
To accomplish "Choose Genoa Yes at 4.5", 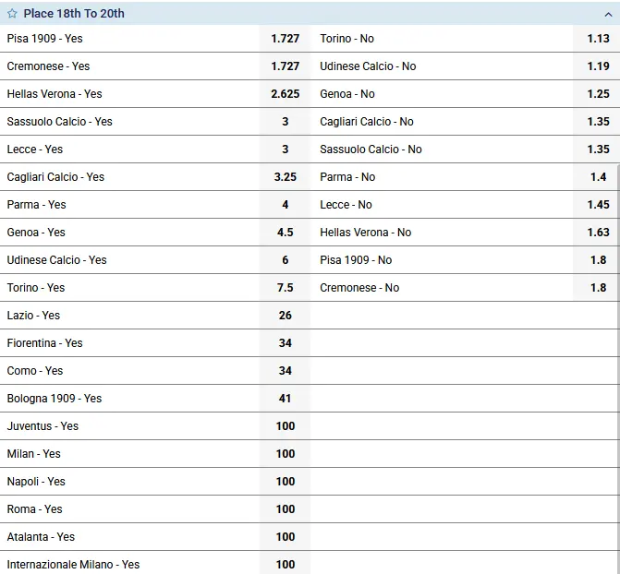I will 285,233.
